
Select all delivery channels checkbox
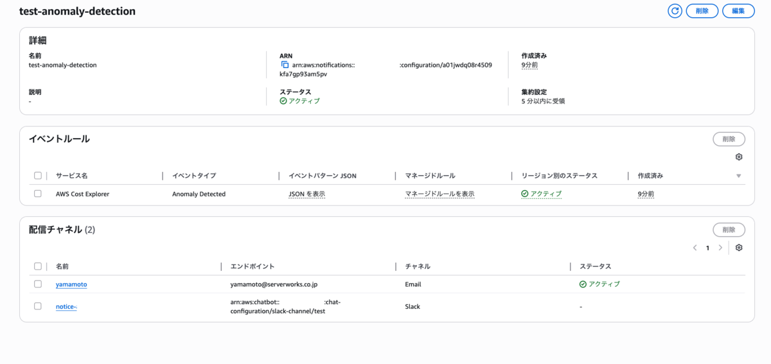(38, 266)
